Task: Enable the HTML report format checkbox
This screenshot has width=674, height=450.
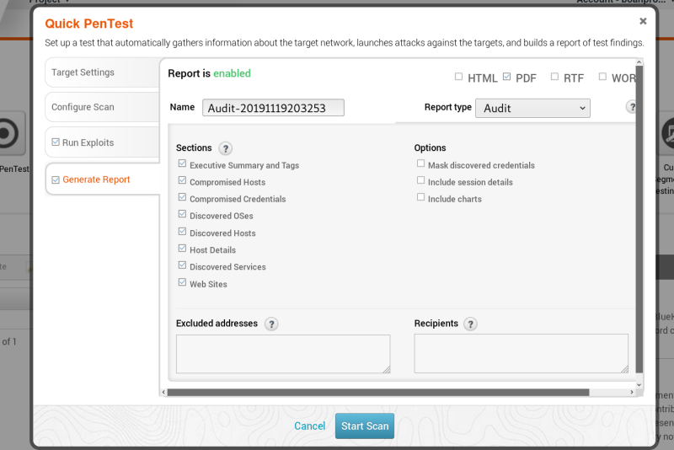Action: 458,77
